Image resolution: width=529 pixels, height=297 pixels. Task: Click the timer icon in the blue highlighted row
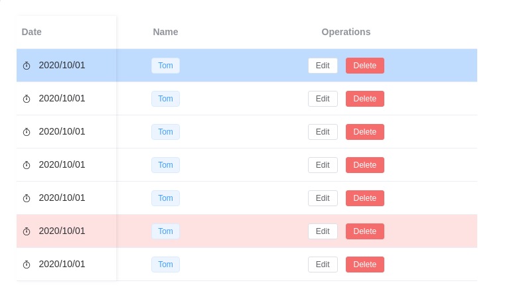tap(27, 66)
